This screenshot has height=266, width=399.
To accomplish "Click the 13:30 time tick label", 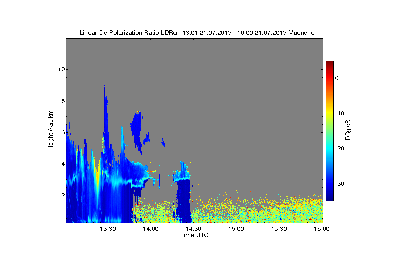I will (x=108, y=229).
